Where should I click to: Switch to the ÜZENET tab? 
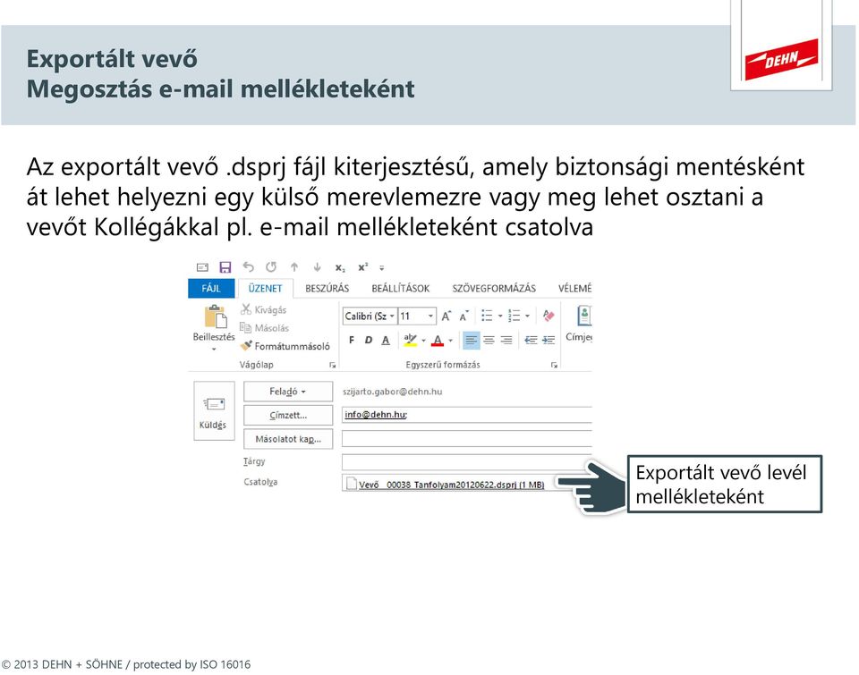(265, 289)
